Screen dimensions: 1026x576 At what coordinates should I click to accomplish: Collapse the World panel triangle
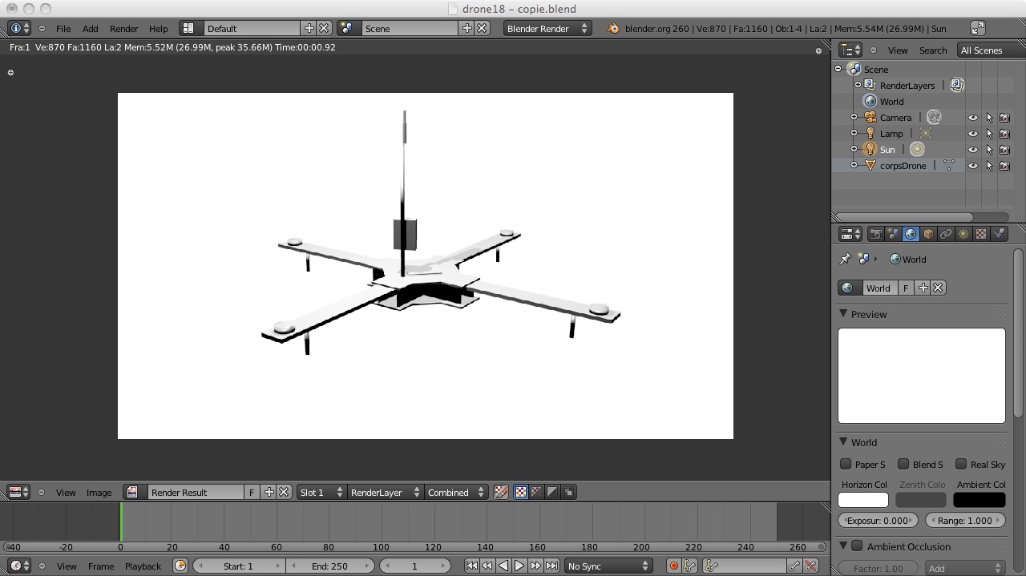click(843, 441)
